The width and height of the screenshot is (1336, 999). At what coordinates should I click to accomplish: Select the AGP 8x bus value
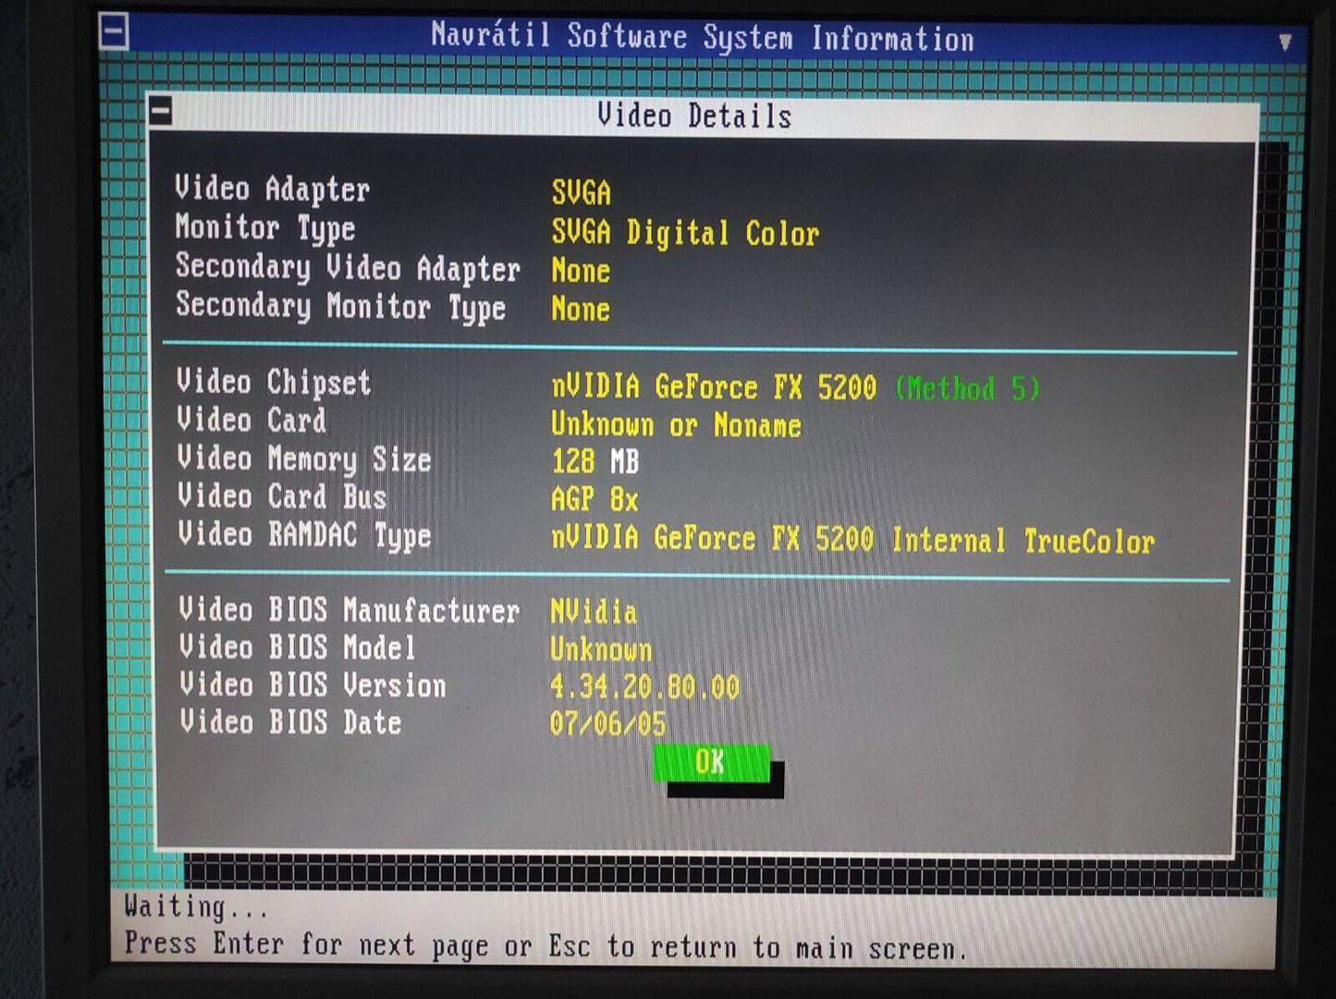[x=594, y=500]
